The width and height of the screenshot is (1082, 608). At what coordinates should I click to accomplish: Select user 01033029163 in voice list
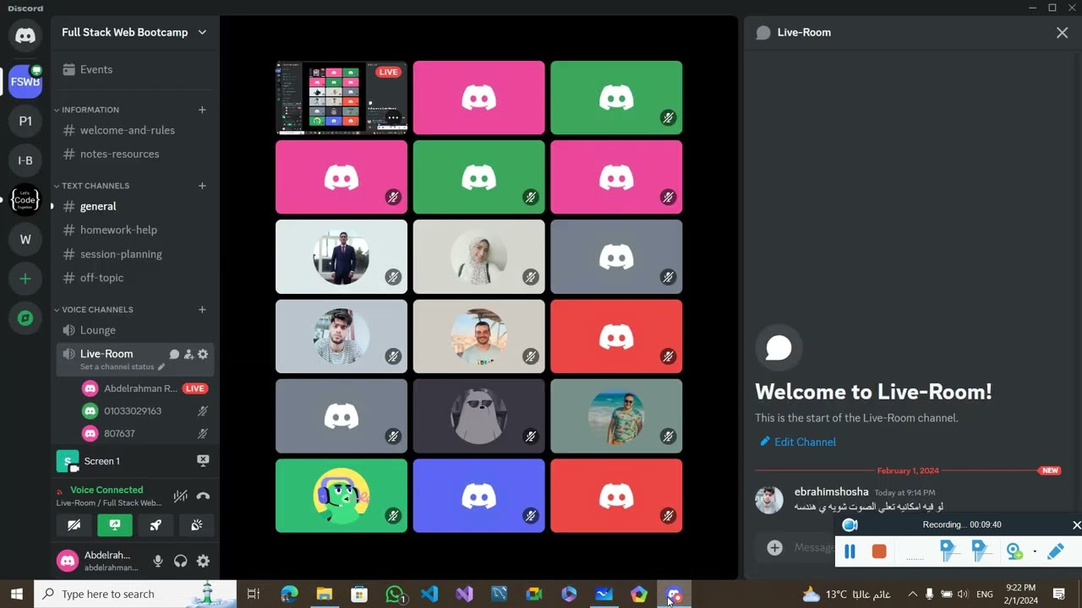coord(145,411)
